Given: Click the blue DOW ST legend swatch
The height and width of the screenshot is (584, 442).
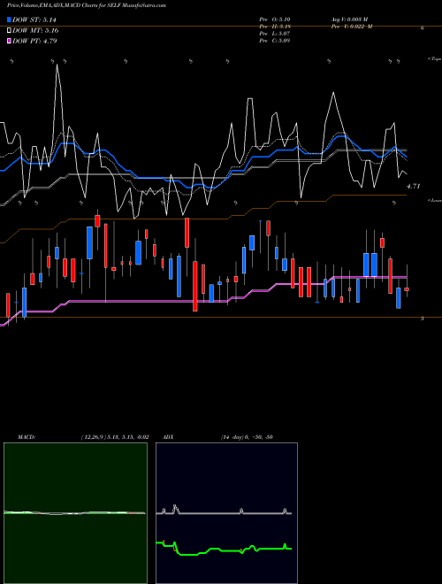Looking at the screenshot, I should (9, 19).
